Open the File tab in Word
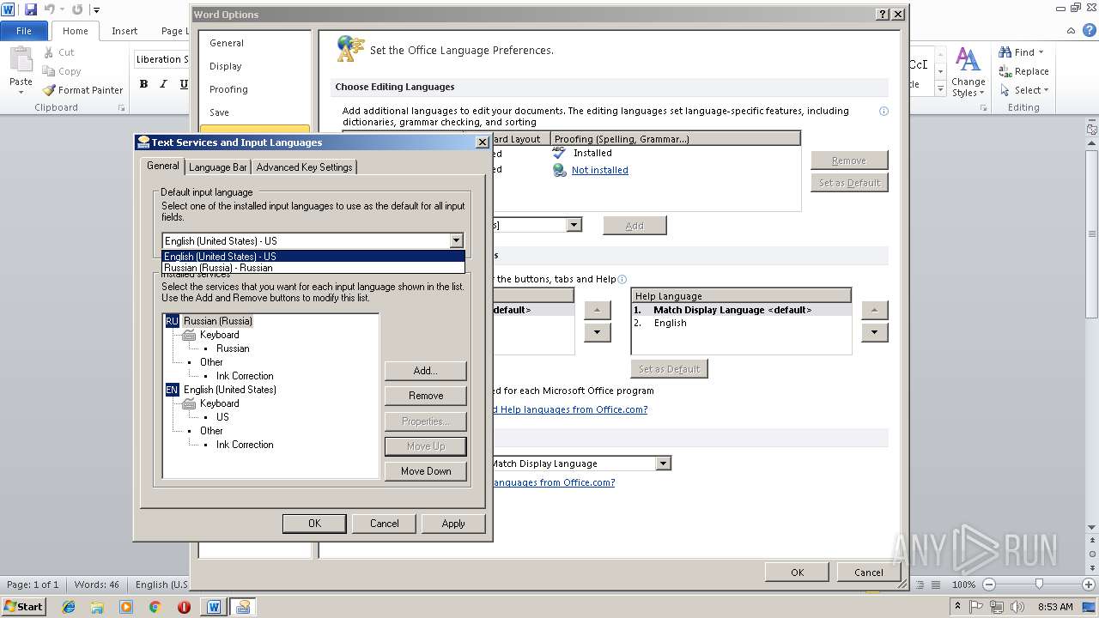1099x618 pixels. point(24,30)
